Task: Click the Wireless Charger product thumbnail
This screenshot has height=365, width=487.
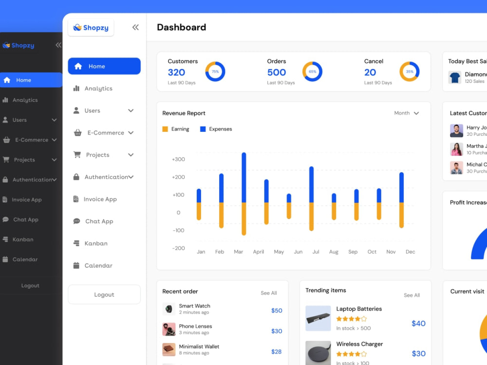Action: 318,353
